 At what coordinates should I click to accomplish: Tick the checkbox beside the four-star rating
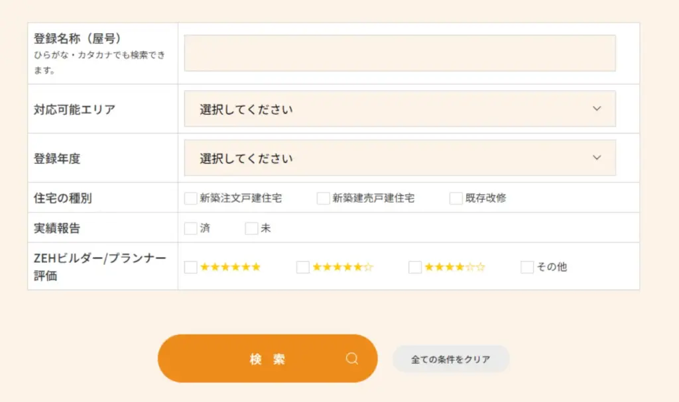415,267
